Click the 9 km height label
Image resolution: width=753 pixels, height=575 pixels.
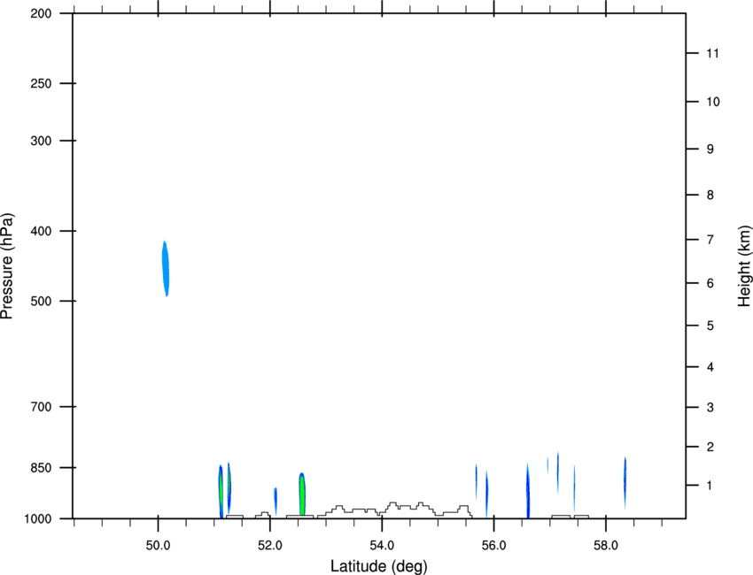coord(710,149)
